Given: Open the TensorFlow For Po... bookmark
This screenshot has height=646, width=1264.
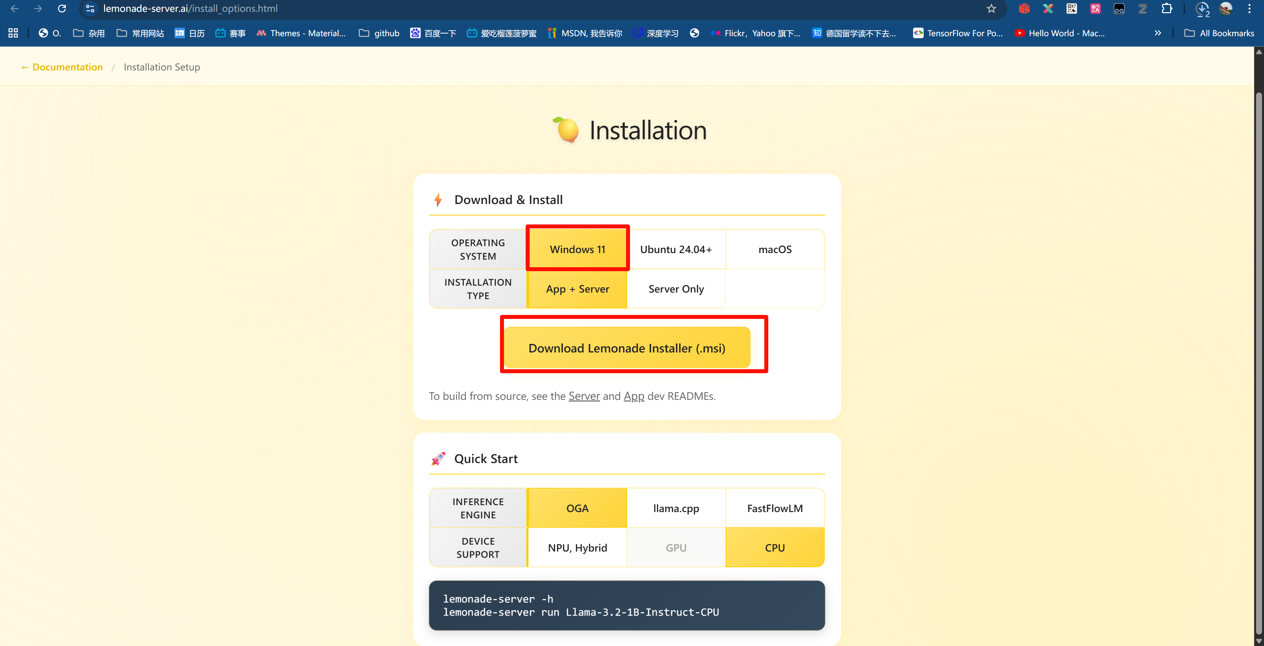Looking at the screenshot, I should point(958,33).
